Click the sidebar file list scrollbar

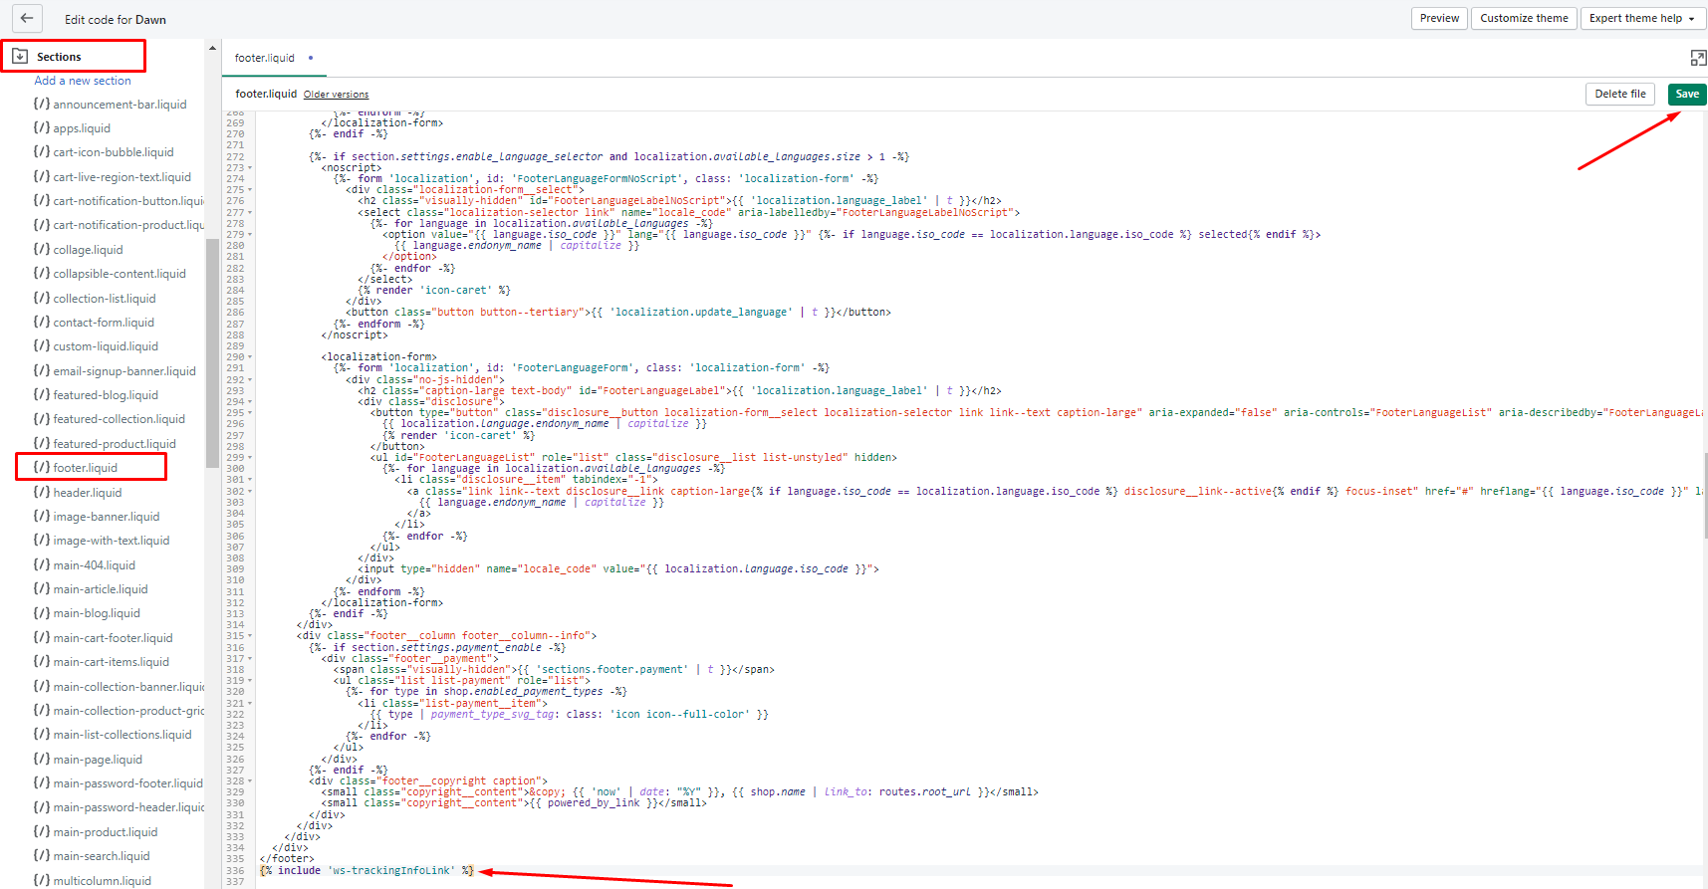pos(212,353)
